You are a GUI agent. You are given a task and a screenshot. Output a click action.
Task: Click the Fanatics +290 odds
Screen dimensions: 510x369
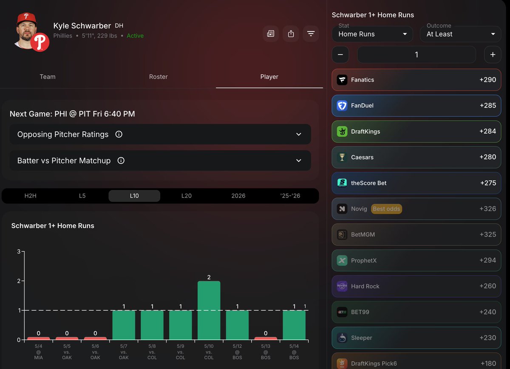487,80
